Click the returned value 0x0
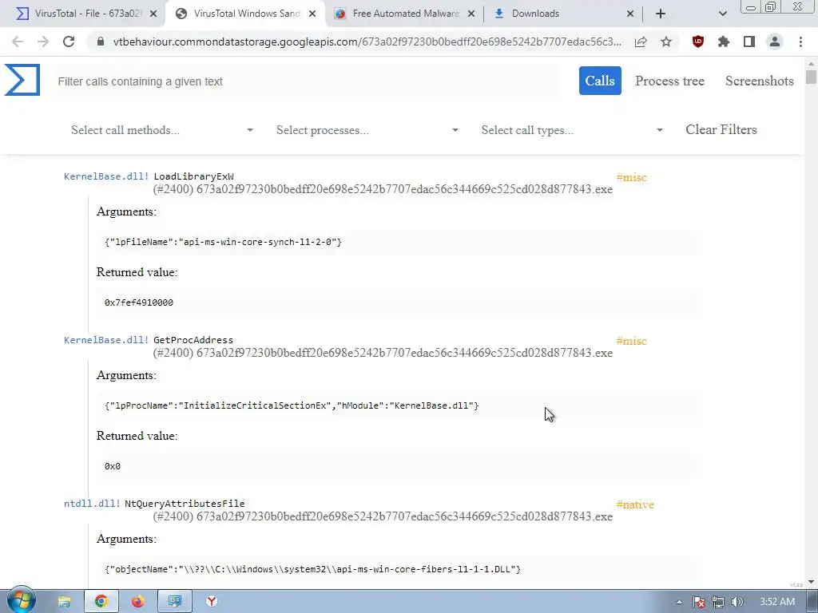Screen dimensions: 818x613 [x=113, y=466]
